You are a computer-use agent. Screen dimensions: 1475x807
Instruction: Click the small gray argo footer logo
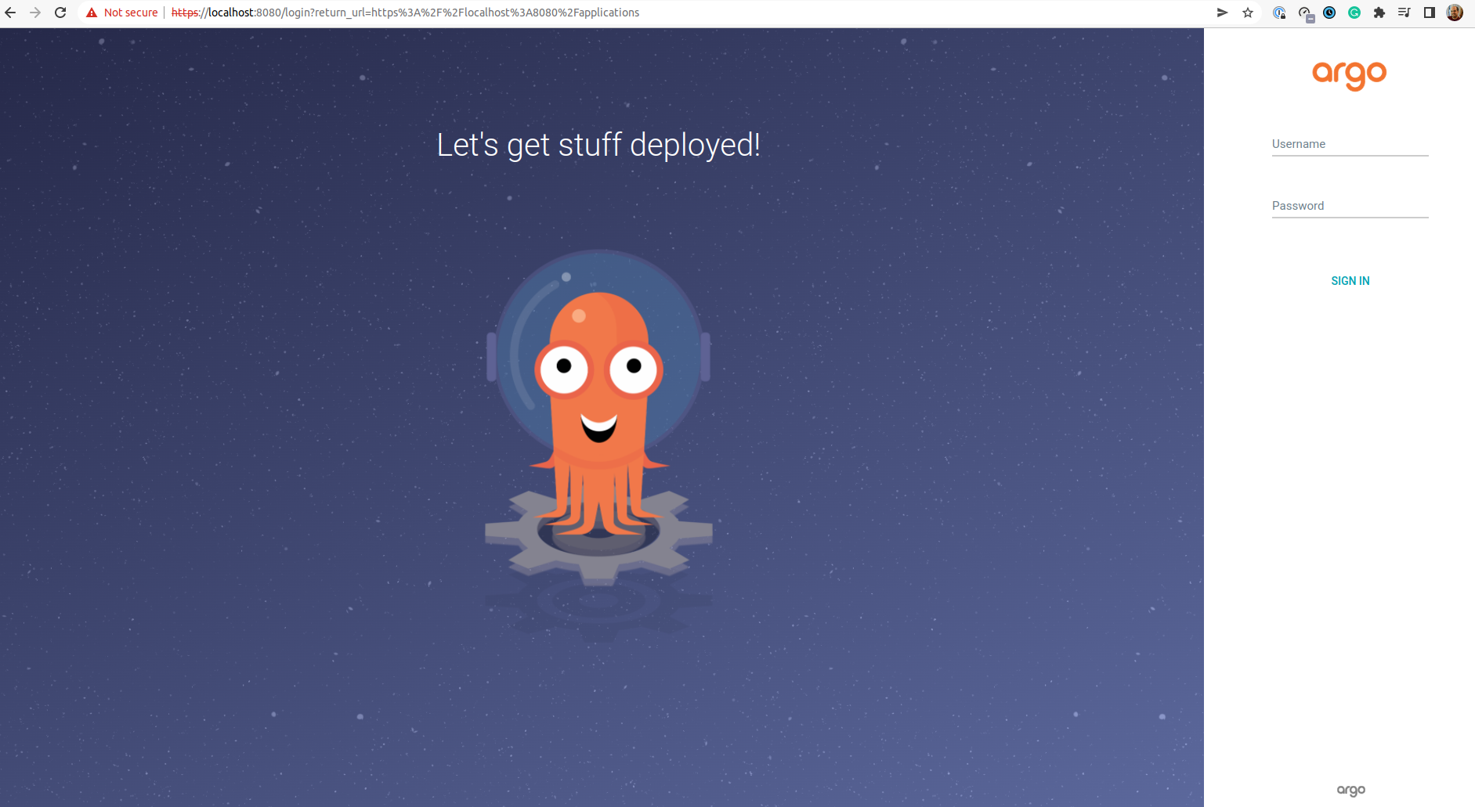pyautogui.click(x=1351, y=791)
